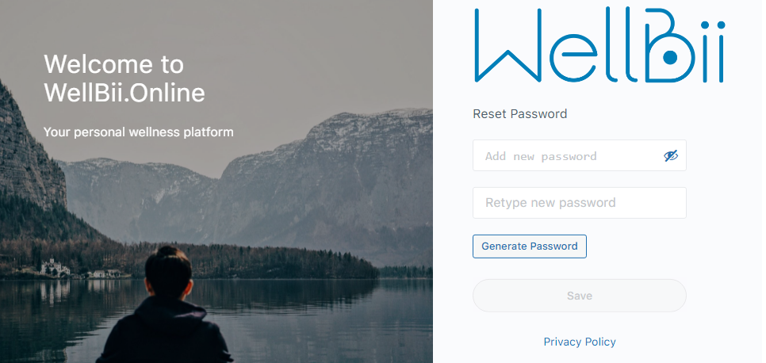Click the Your personal wellness platform tagline

coord(138,132)
